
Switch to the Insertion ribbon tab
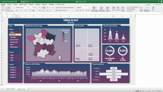point(9,5)
